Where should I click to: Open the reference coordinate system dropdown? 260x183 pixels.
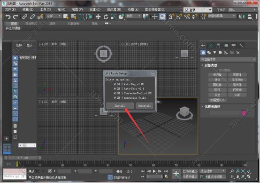tap(133, 16)
